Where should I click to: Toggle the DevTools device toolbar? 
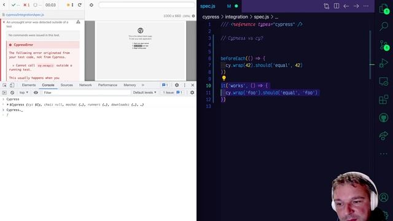tap(12, 85)
